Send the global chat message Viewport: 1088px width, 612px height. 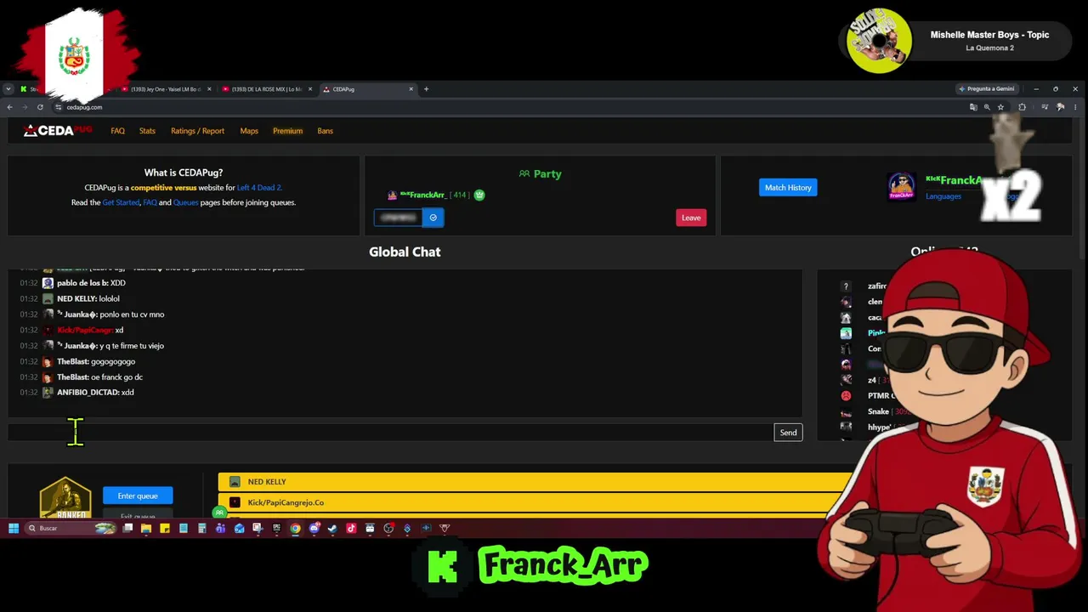(x=788, y=433)
